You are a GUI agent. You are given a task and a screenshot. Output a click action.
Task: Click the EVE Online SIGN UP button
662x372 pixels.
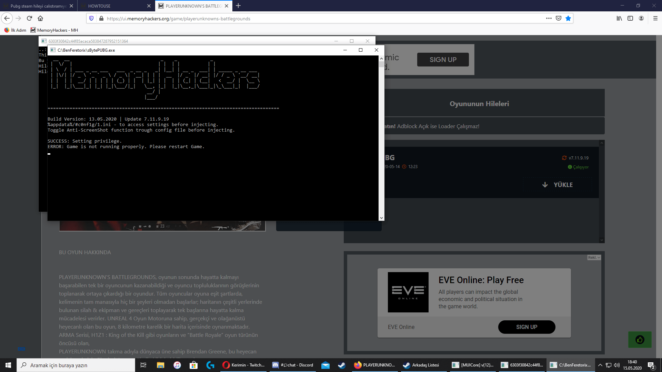pos(526,327)
